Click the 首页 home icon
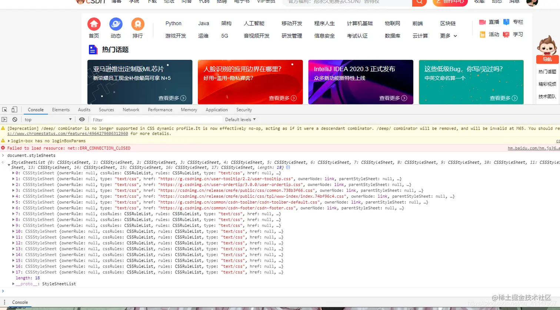 pyautogui.click(x=94, y=24)
